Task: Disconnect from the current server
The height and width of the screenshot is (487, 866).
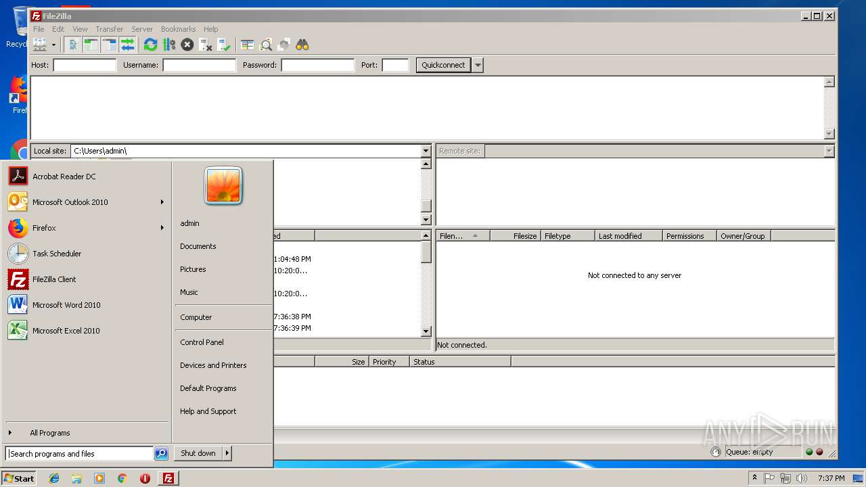Action: (x=206, y=45)
